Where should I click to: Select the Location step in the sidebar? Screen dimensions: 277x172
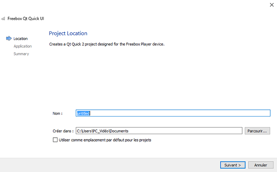click(21, 39)
